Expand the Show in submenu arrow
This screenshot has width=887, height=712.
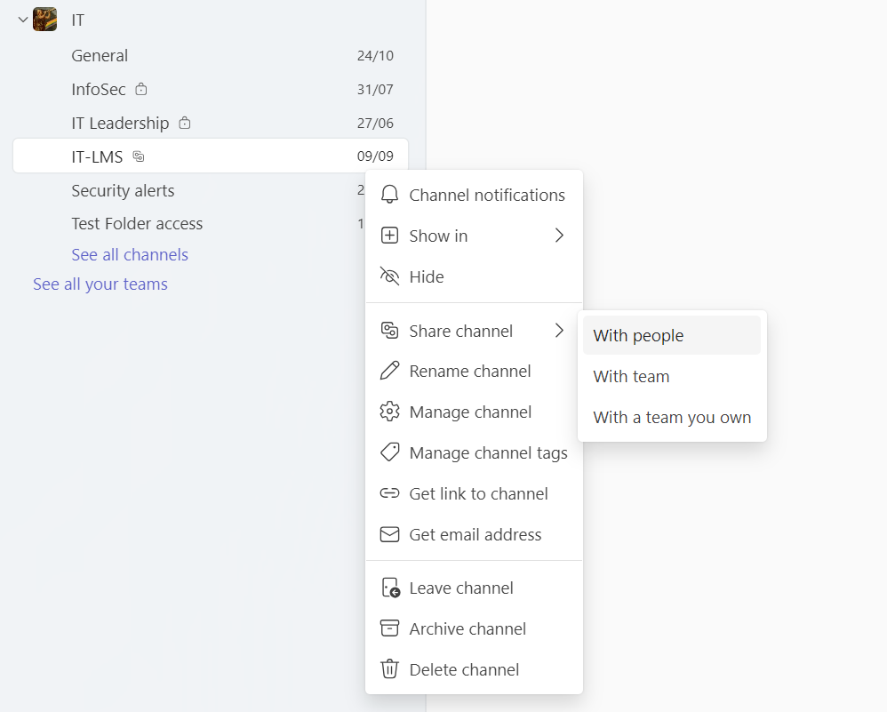[x=559, y=236]
